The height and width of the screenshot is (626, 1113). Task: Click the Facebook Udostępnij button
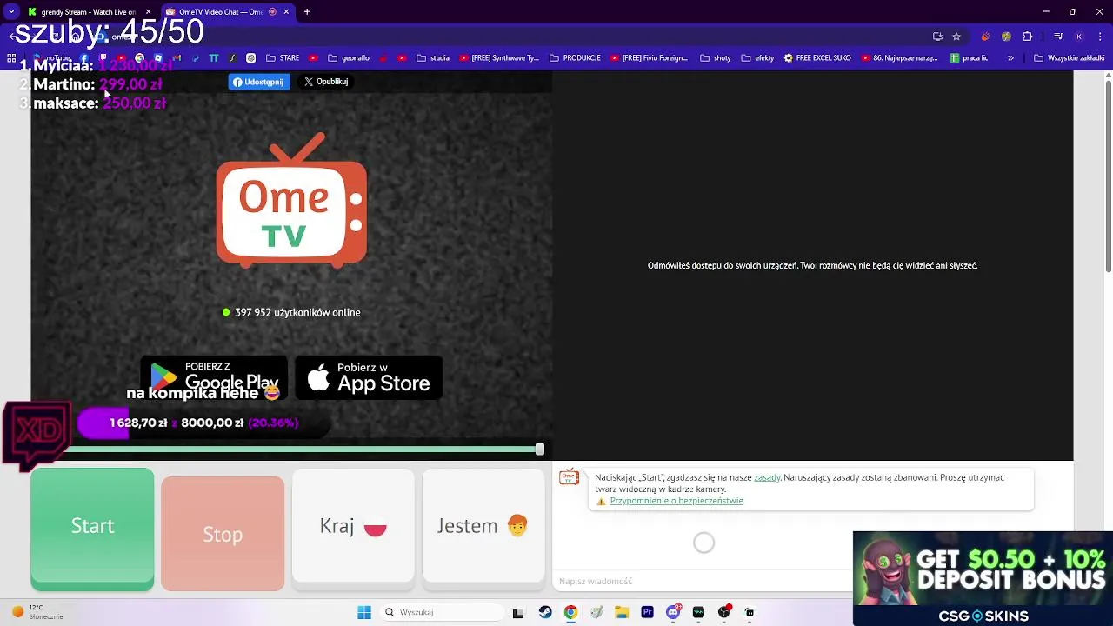click(x=259, y=82)
